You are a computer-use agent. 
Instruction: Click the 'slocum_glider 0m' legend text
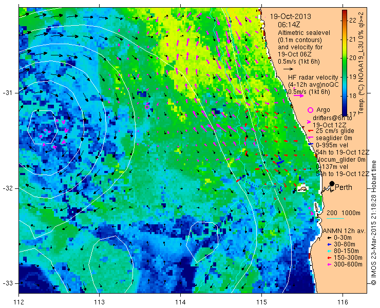point(341,160)
